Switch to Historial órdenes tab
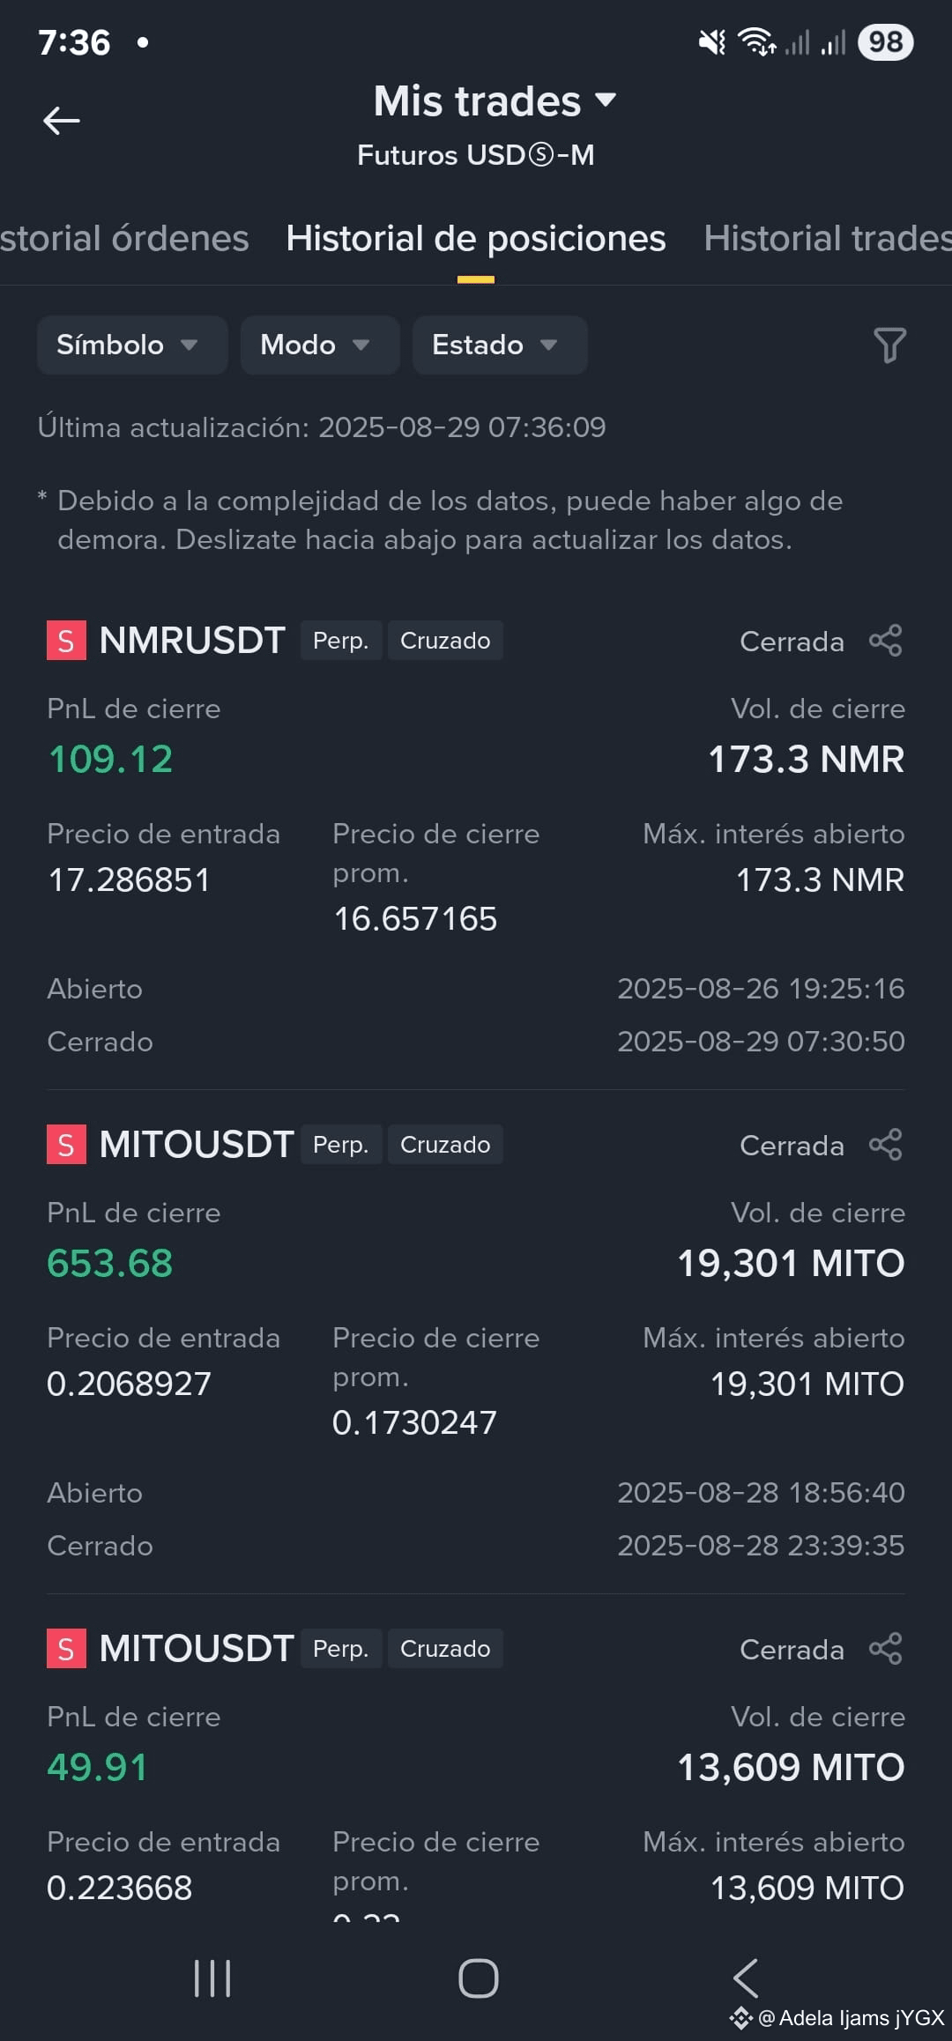 pyautogui.click(x=124, y=239)
